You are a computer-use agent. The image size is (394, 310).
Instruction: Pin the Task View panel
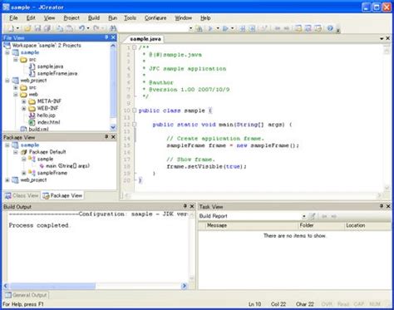point(382,206)
